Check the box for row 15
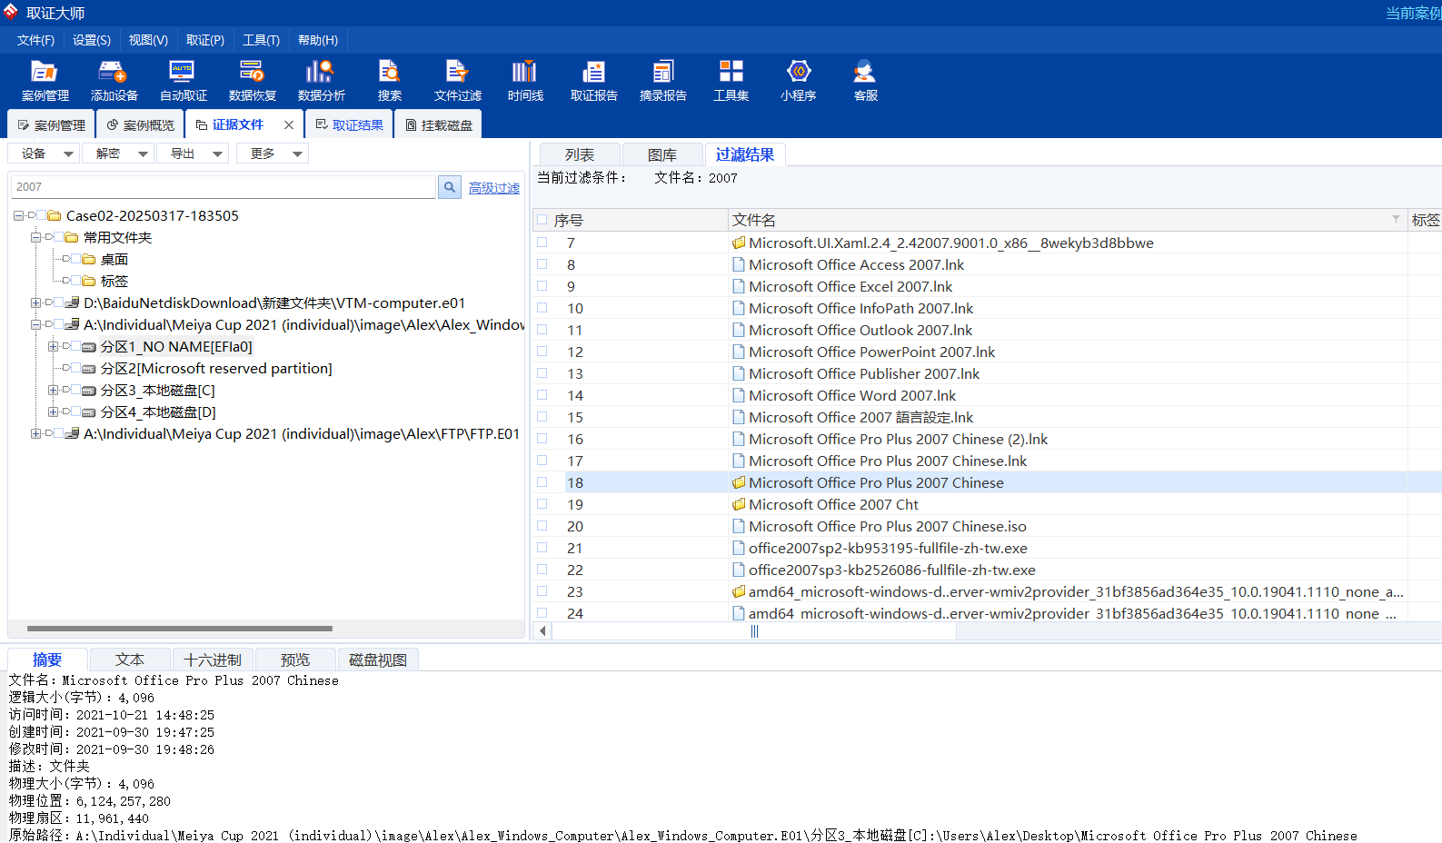Viewport: 1442px width, 843px height. [x=542, y=417]
